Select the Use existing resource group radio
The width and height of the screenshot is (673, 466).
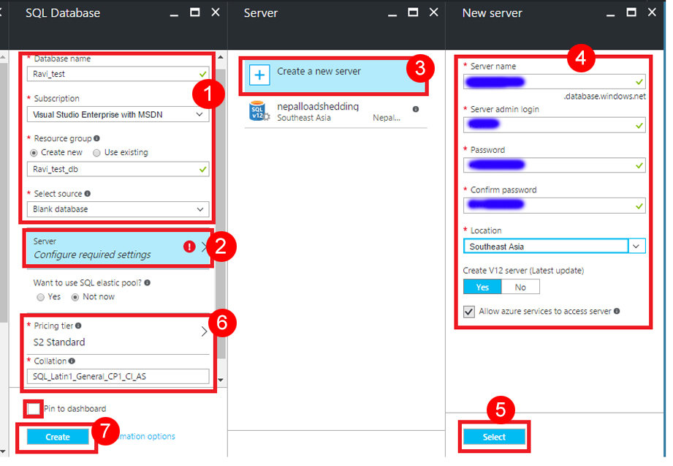click(x=96, y=153)
